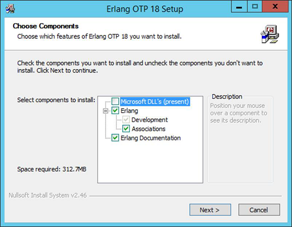The image size is (292, 227).
Task: Select the Erlang tree item label
Action: click(x=130, y=111)
